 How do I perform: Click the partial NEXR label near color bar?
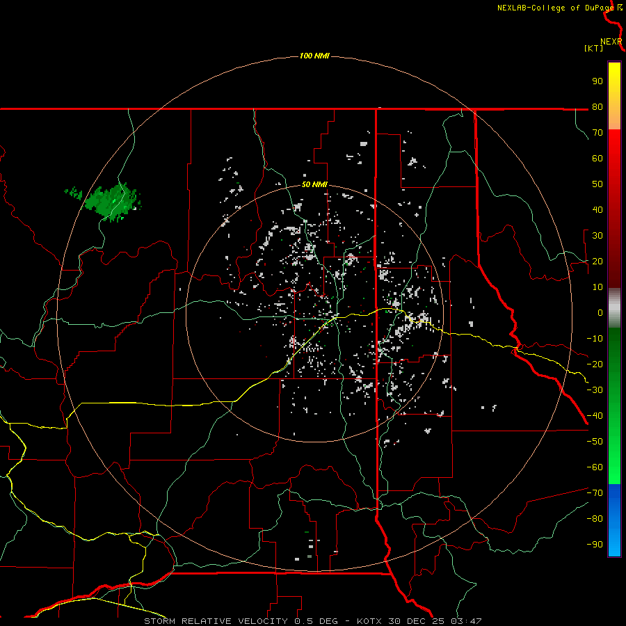click(611, 42)
